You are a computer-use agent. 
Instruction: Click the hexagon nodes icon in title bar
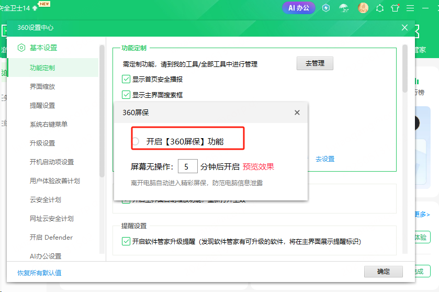click(x=380, y=8)
